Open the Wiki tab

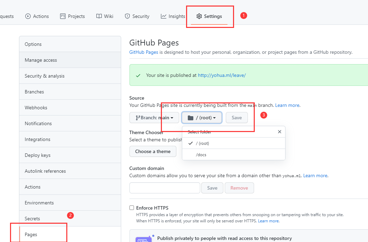click(x=105, y=16)
